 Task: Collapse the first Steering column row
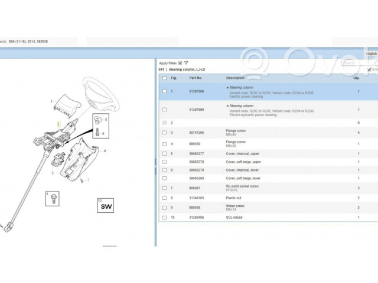(227, 87)
